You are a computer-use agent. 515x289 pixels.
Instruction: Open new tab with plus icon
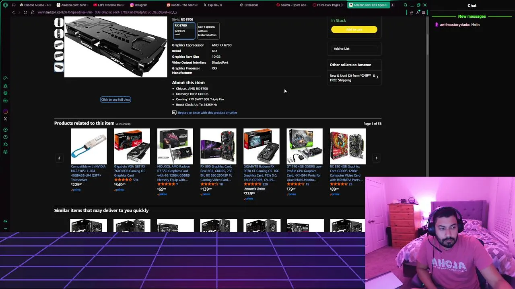(392, 5)
